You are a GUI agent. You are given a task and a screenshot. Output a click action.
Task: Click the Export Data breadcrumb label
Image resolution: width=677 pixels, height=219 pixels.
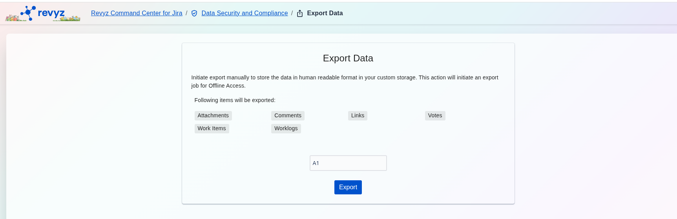pos(325,13)
